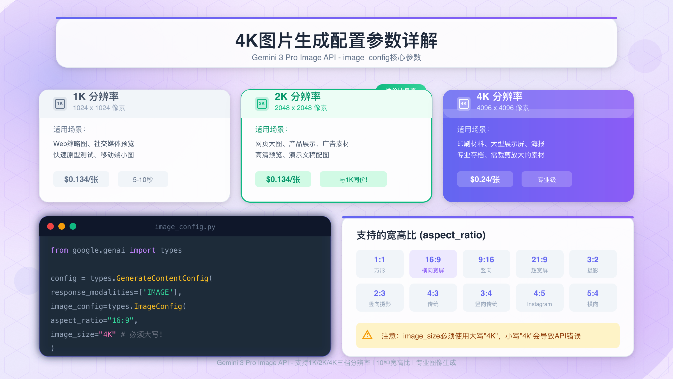Click the 1K resolution icon

pyautogui.click(x=60, y=104)
